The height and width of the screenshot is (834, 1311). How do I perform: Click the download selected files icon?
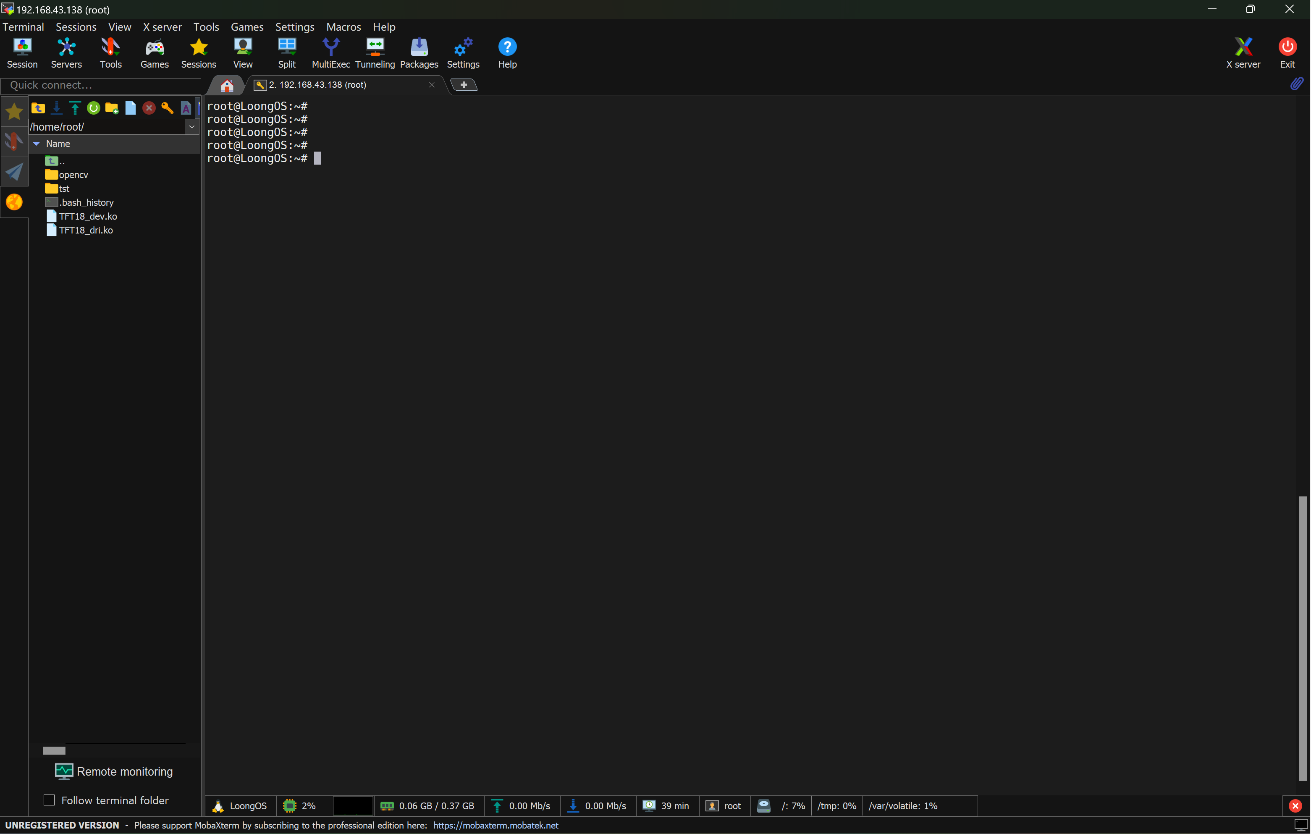[56, 108]
